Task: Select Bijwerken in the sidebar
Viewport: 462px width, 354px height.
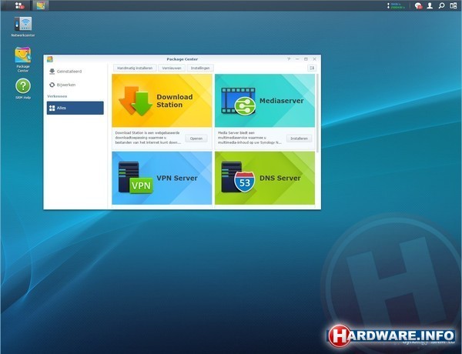Action: [x=75, y=85]
